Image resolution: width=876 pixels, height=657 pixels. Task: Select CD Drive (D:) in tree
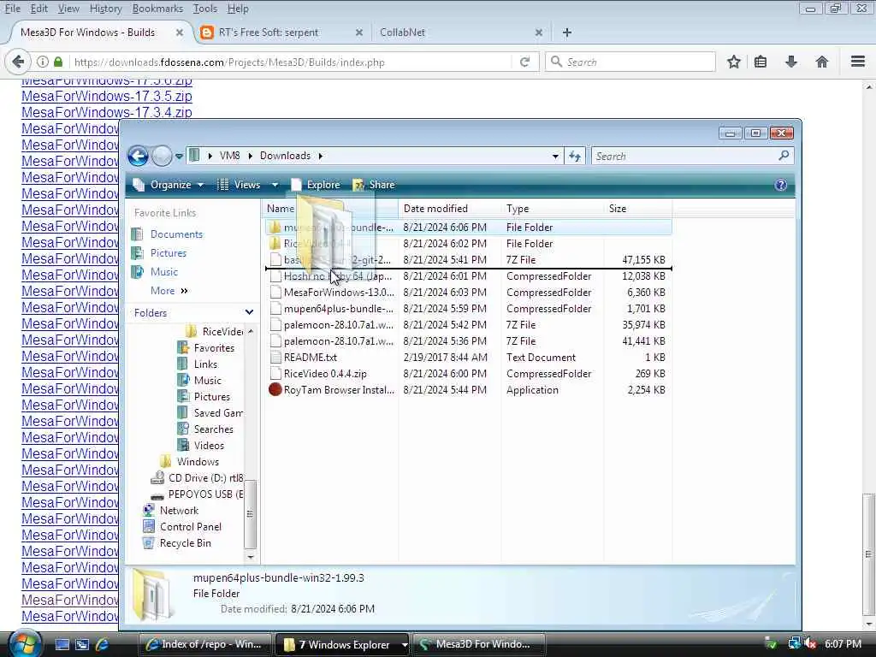(205, 478)
